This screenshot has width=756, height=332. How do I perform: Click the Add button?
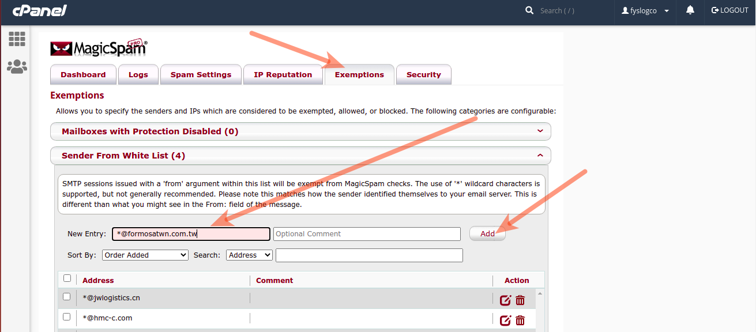pos(487,233)
